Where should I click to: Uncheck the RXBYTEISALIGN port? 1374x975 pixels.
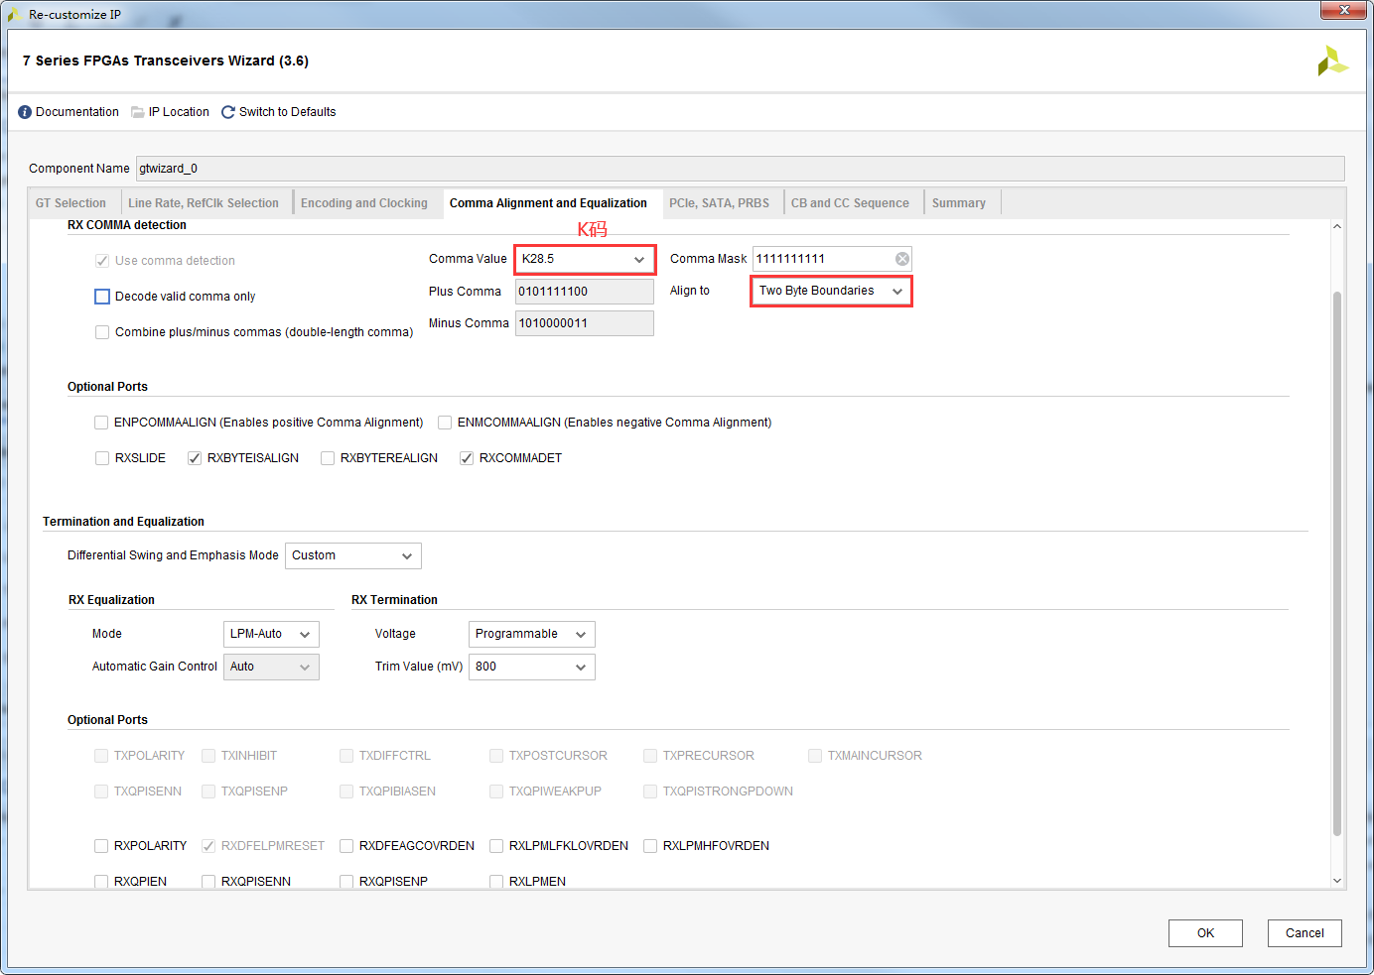(195, 458)
